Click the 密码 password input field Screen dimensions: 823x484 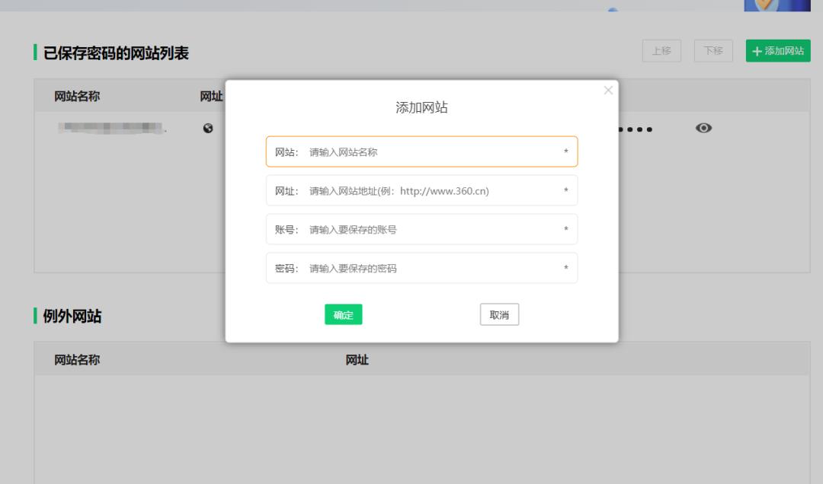coord(421,268)
